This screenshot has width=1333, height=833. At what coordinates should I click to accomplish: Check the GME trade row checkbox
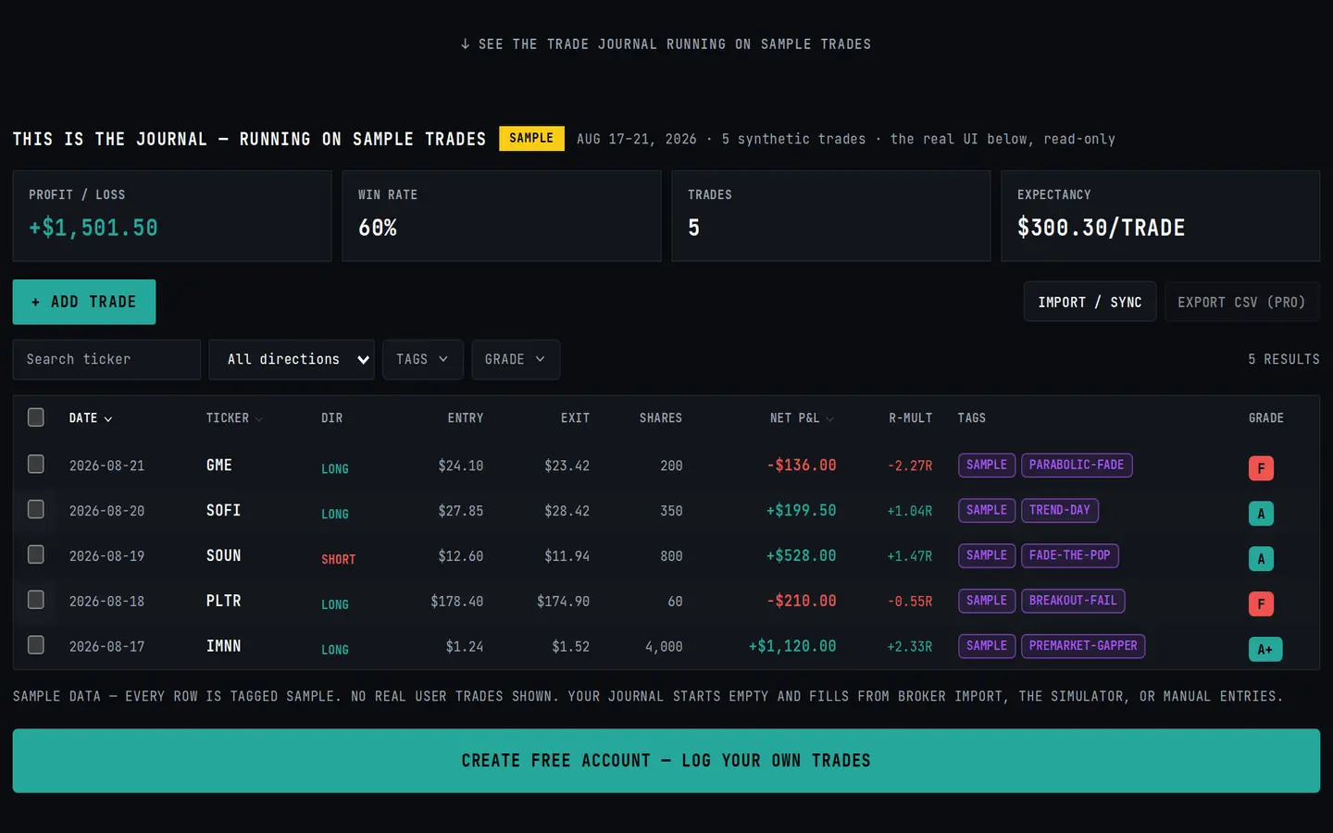point(36,464)
